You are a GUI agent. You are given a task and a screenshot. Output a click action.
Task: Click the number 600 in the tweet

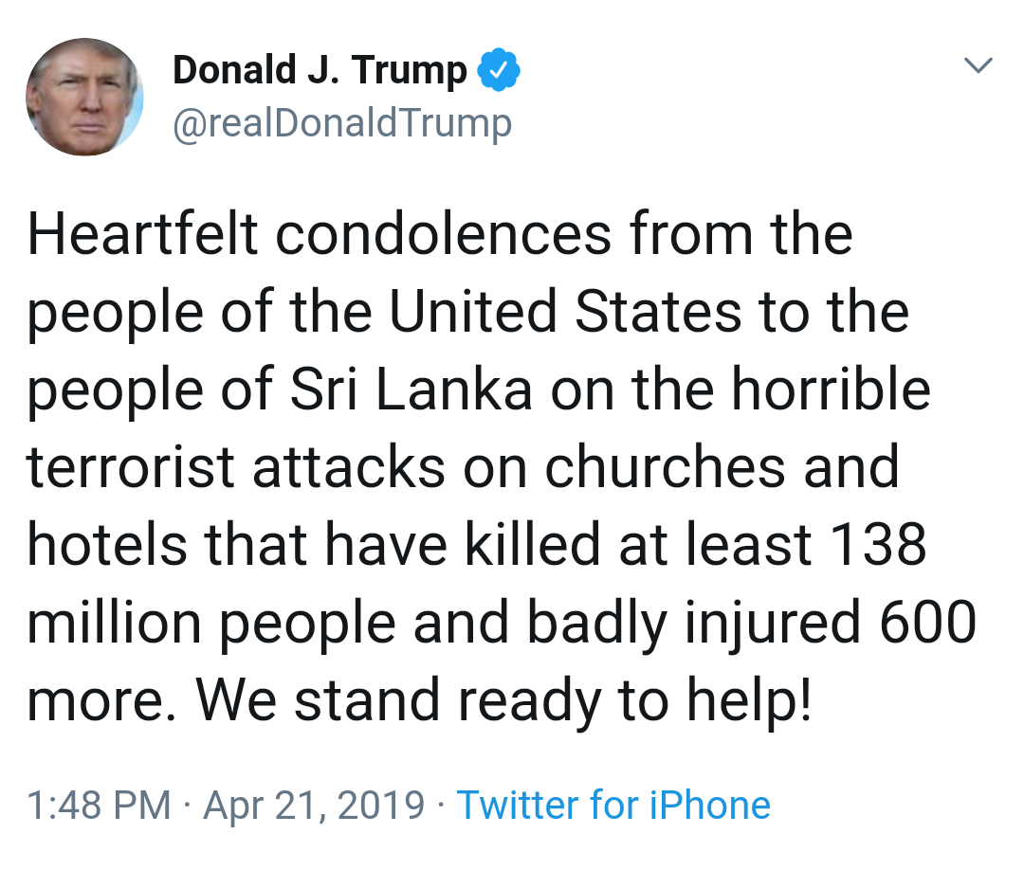click(928, 622)
